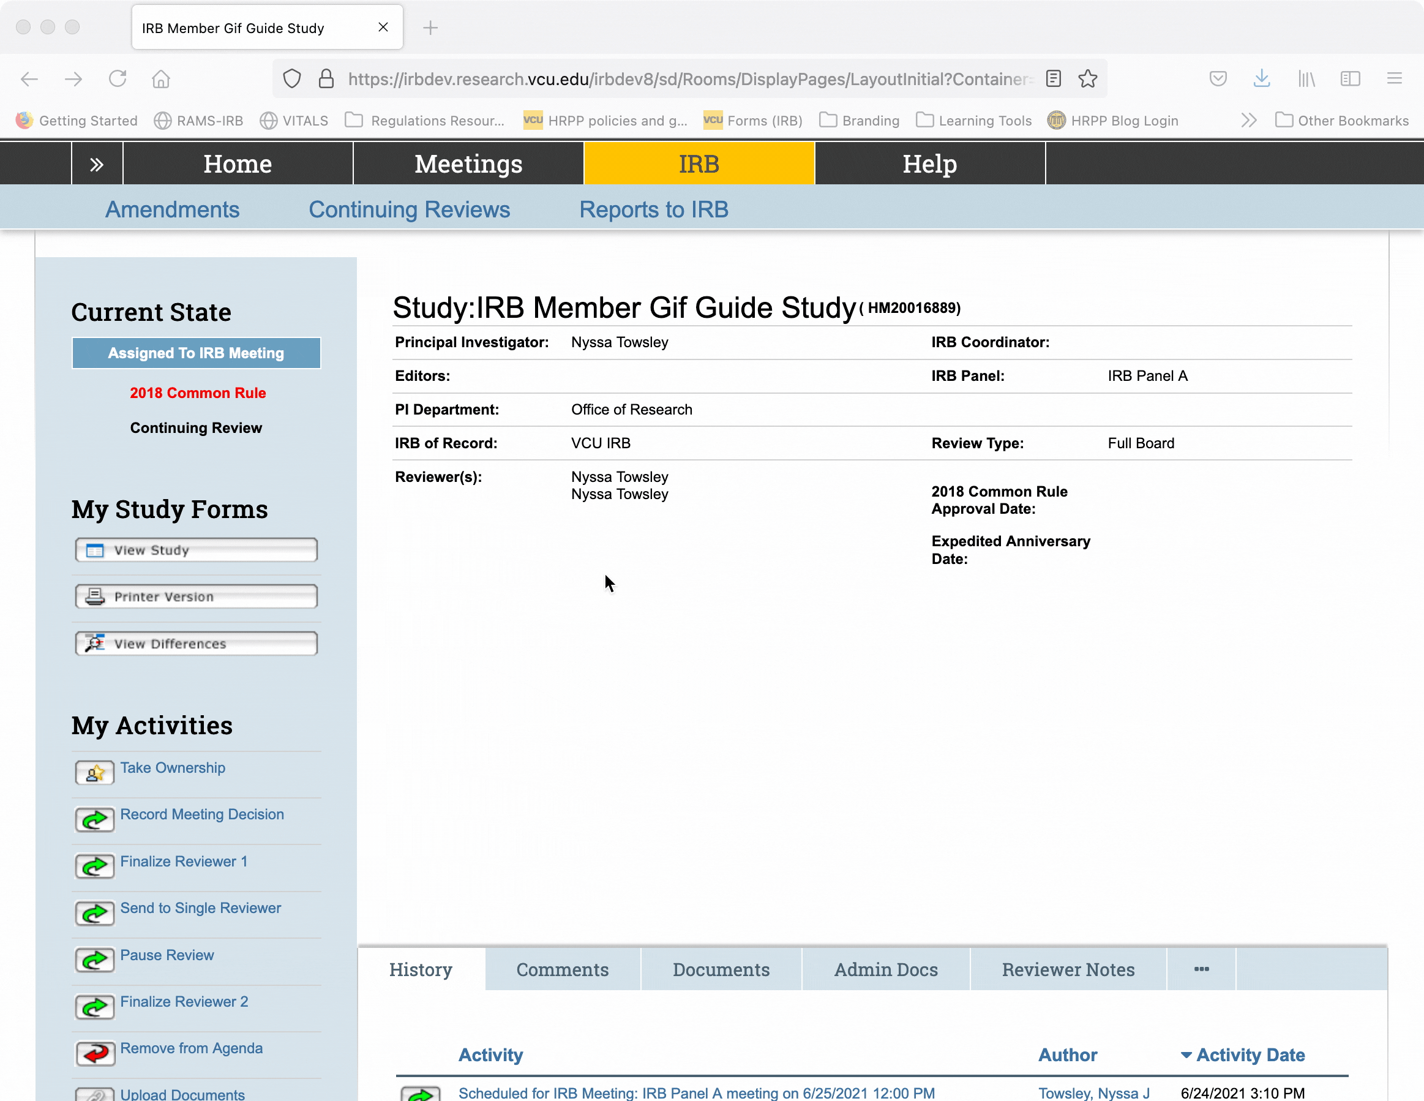1424x1101 pixels.
Task: Click the Take Ownership star icon
Action: 94,773
